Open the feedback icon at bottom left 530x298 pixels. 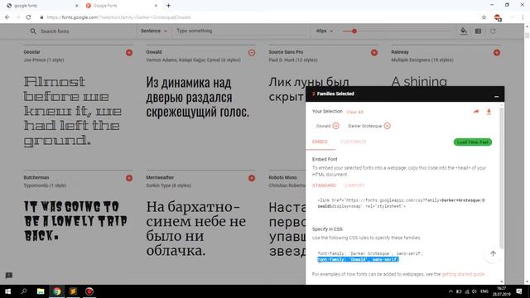[9, 276]
